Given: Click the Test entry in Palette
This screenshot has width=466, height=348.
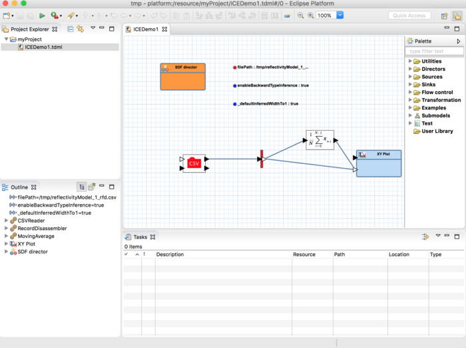Looking at the screenshot, I should click(x=423, y=123).
